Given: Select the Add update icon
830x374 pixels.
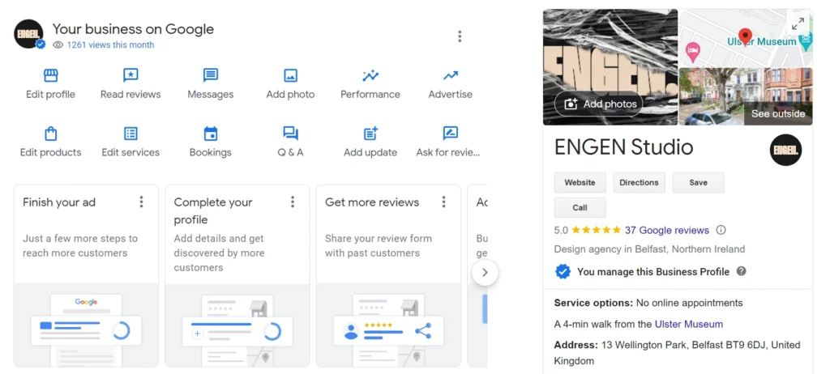Looking at the screenshot, I should [370, 134].
